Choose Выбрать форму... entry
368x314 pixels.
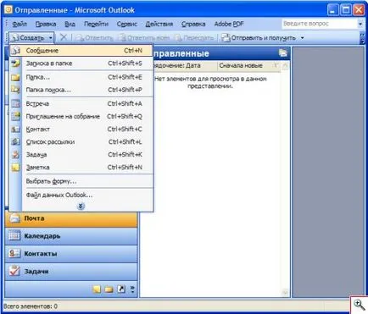[x=81, y=181]
